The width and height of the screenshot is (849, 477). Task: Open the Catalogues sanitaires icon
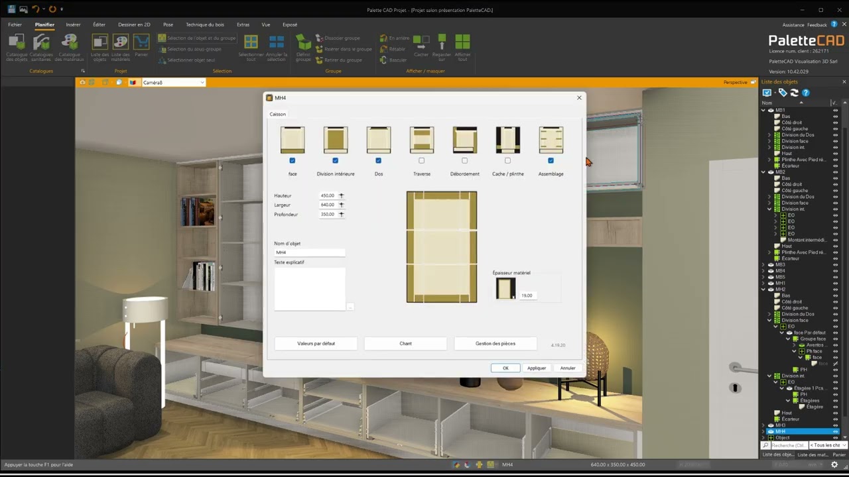[x=41, y=42]
